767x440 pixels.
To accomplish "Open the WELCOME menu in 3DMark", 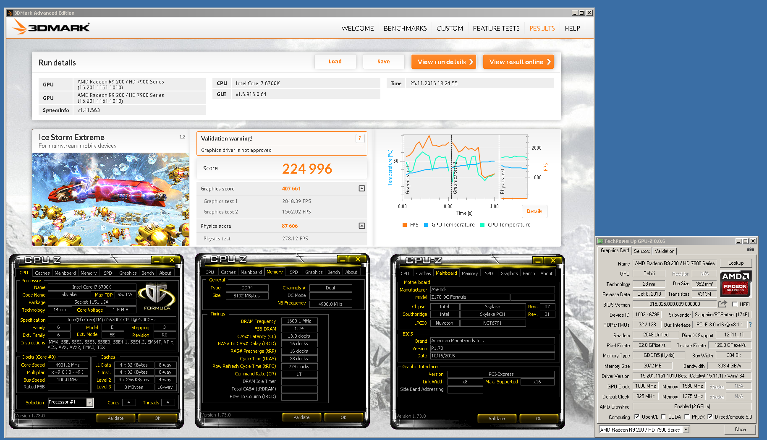I will [358, 29].
